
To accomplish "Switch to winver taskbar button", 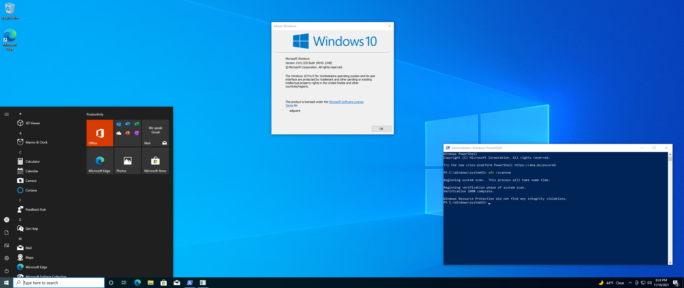I will pyautogui.click(x=203, y=283).
